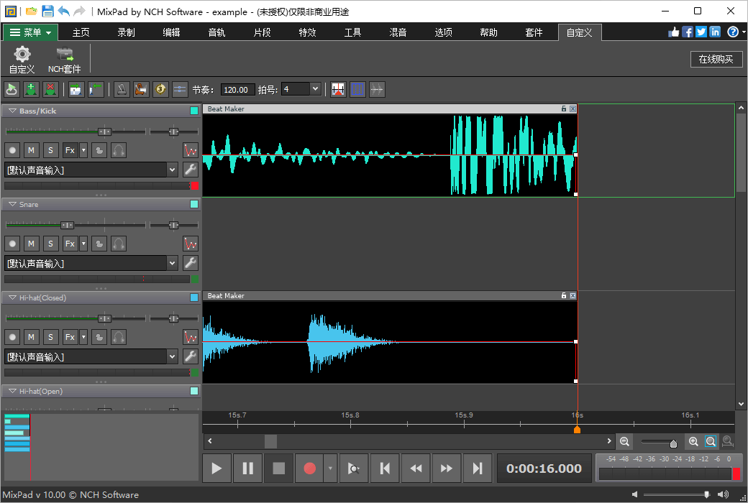
Task: Click the Bass/Kick volume fader handle
Action: pos(104,131)
